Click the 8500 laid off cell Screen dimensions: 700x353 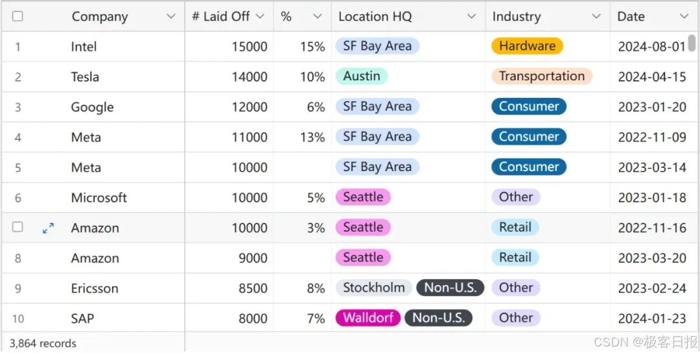coord(229,288)
